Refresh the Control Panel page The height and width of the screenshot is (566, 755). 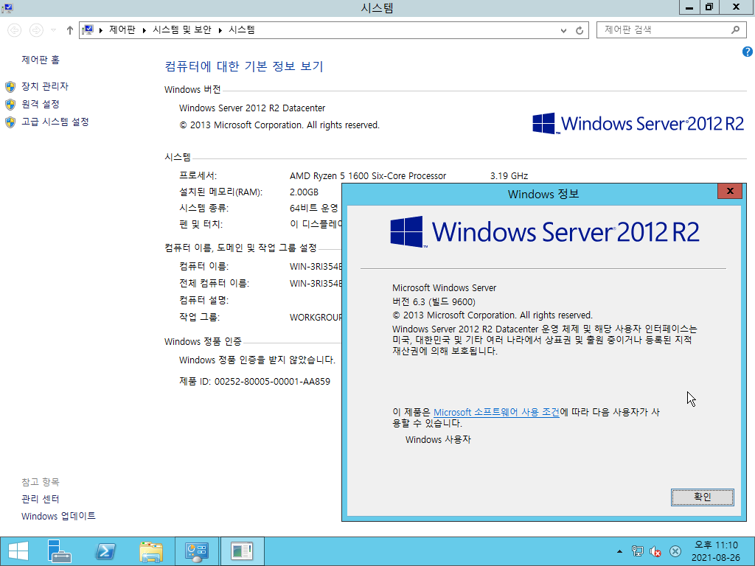(x=580, y=30)
